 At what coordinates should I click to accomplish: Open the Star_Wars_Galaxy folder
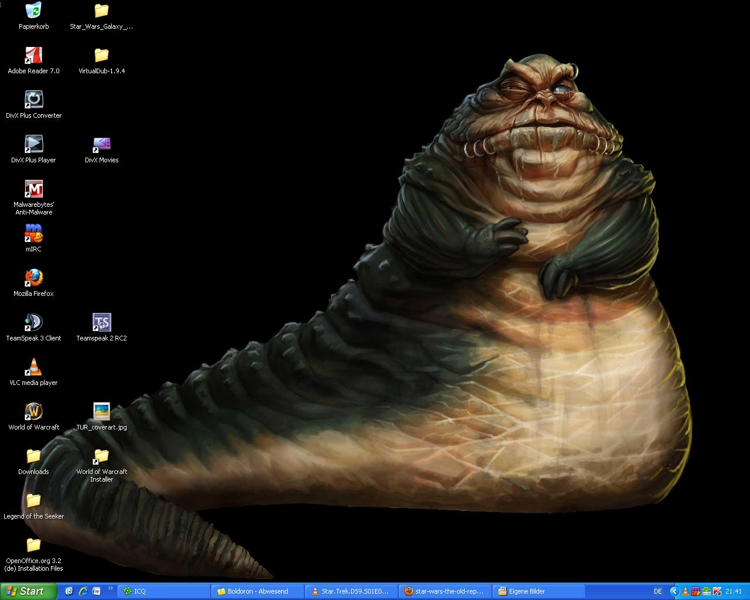point(101,16)
